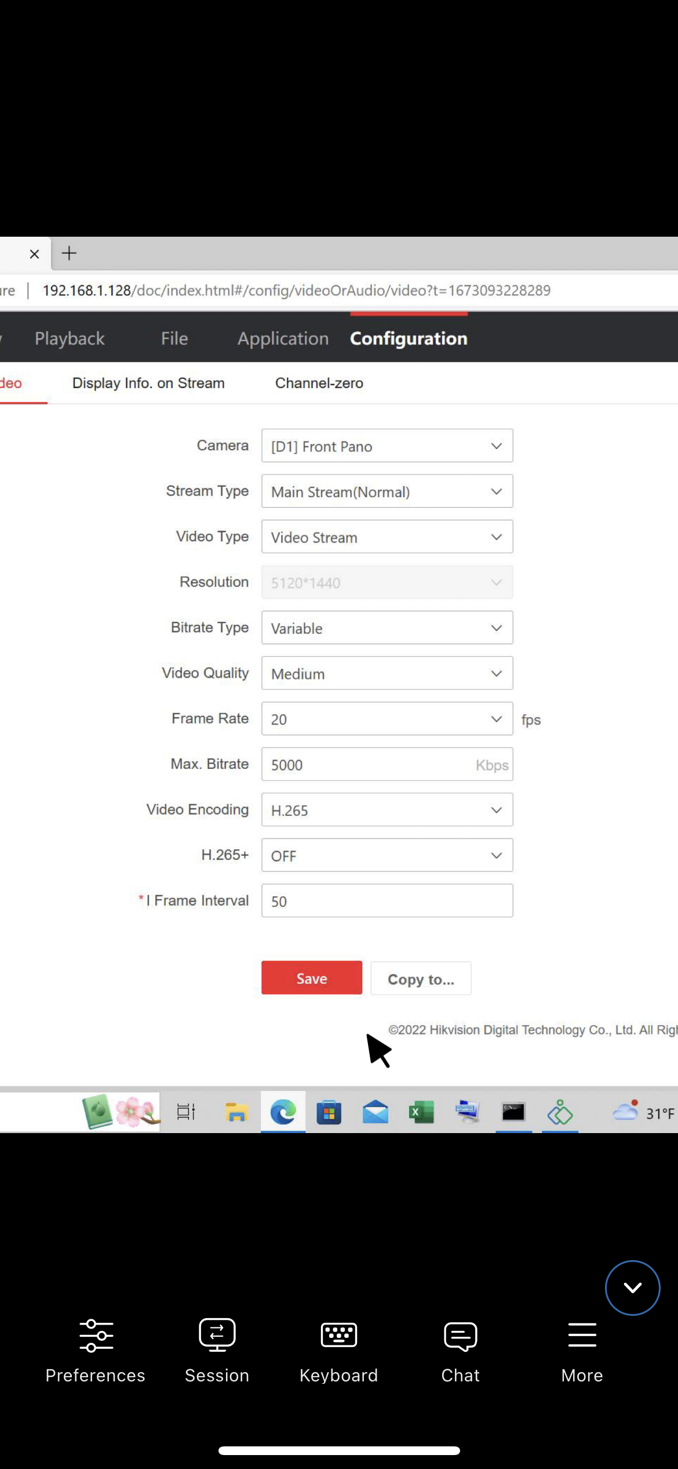Open the Stream Type dropdown
The height and width of the screenshot is (1469, 678).
tap(387, 491)
